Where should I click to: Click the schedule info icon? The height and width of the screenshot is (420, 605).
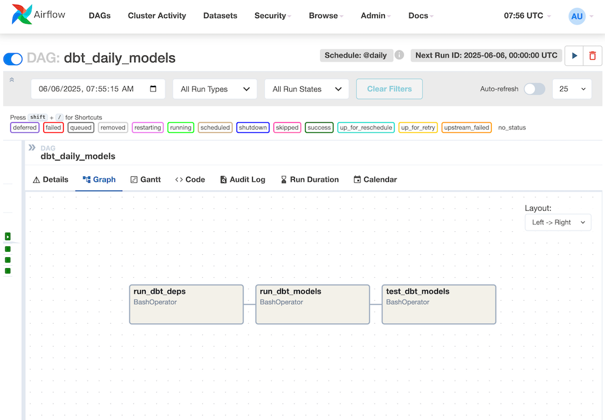pyautogui.click(x=399, y=55)
